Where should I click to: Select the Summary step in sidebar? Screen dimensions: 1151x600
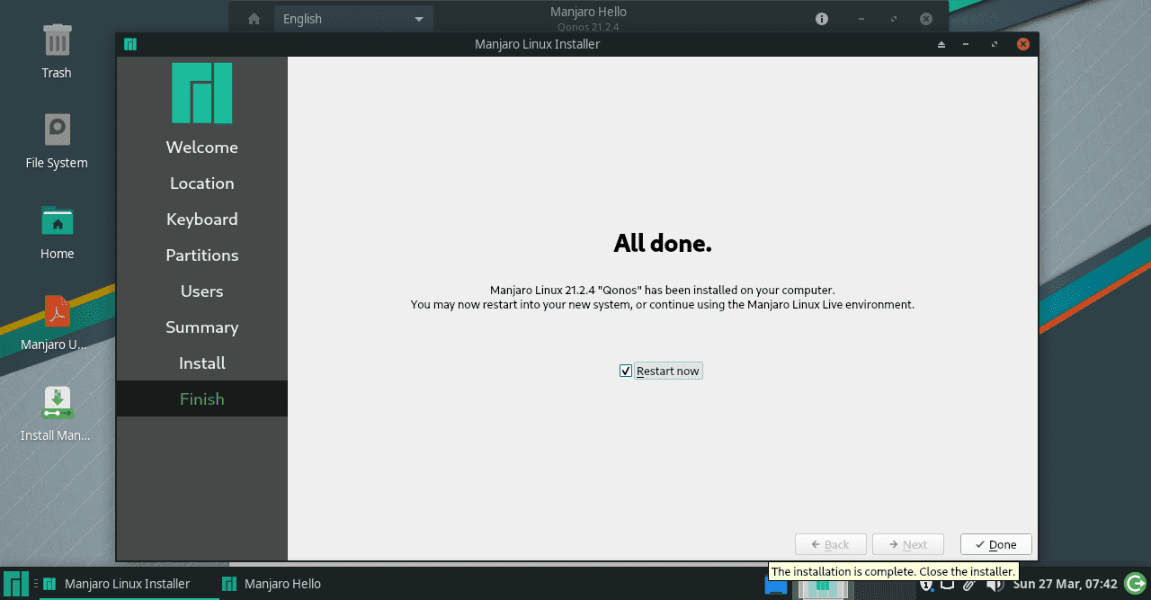[x=201, y=327]
